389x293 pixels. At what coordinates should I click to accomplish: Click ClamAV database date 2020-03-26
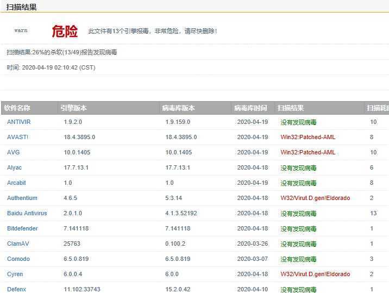coord(253,244)
